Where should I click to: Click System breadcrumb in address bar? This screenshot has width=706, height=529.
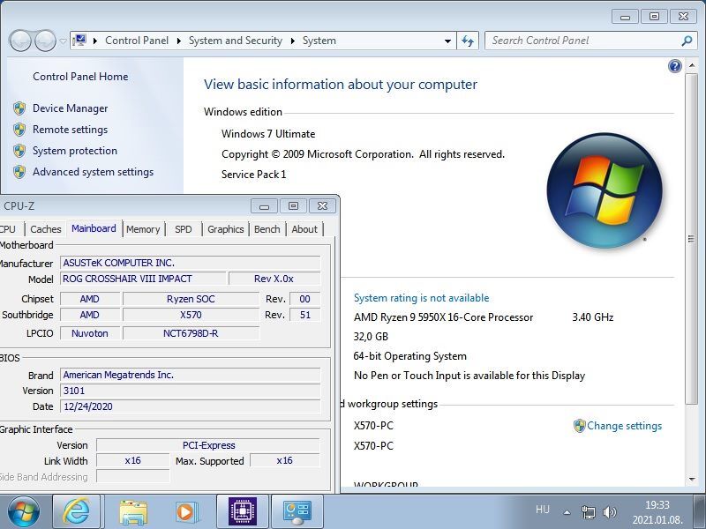click(x=319, y=41)
